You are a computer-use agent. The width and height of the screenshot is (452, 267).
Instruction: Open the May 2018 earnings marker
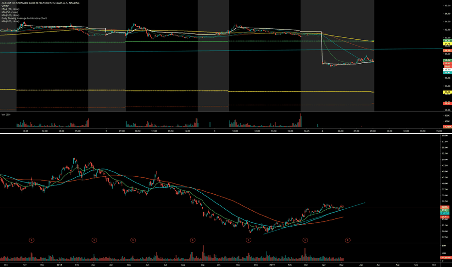(133, 240)
